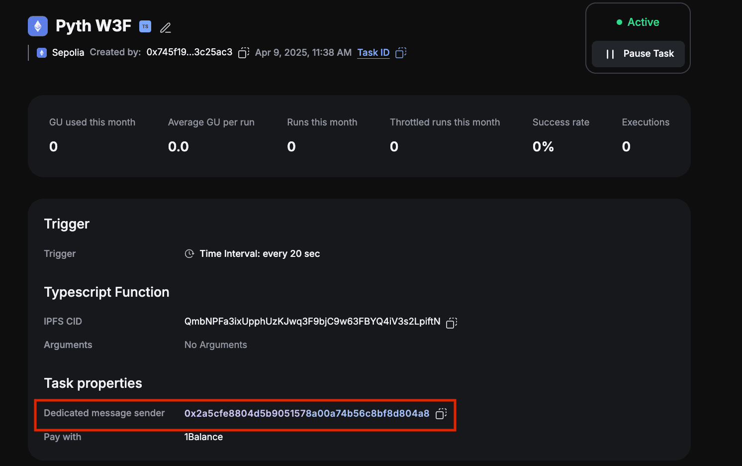Copy the IPFS CID value

pos(452,323)
